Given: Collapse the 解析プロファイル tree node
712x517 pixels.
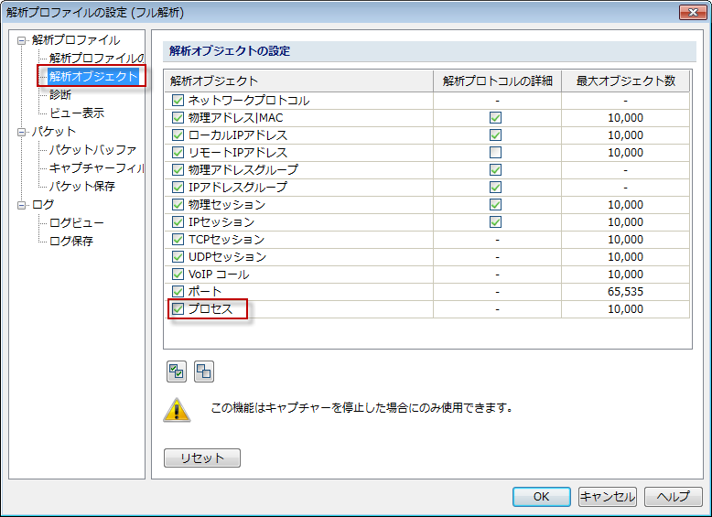Looking at the screenshot, I should (23, 40).
